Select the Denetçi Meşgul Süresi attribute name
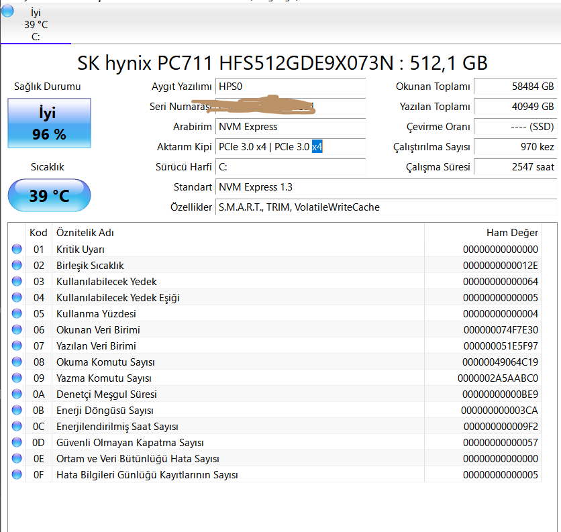Image resolution: width=561 pixels, height=532 pixels. 107,394
